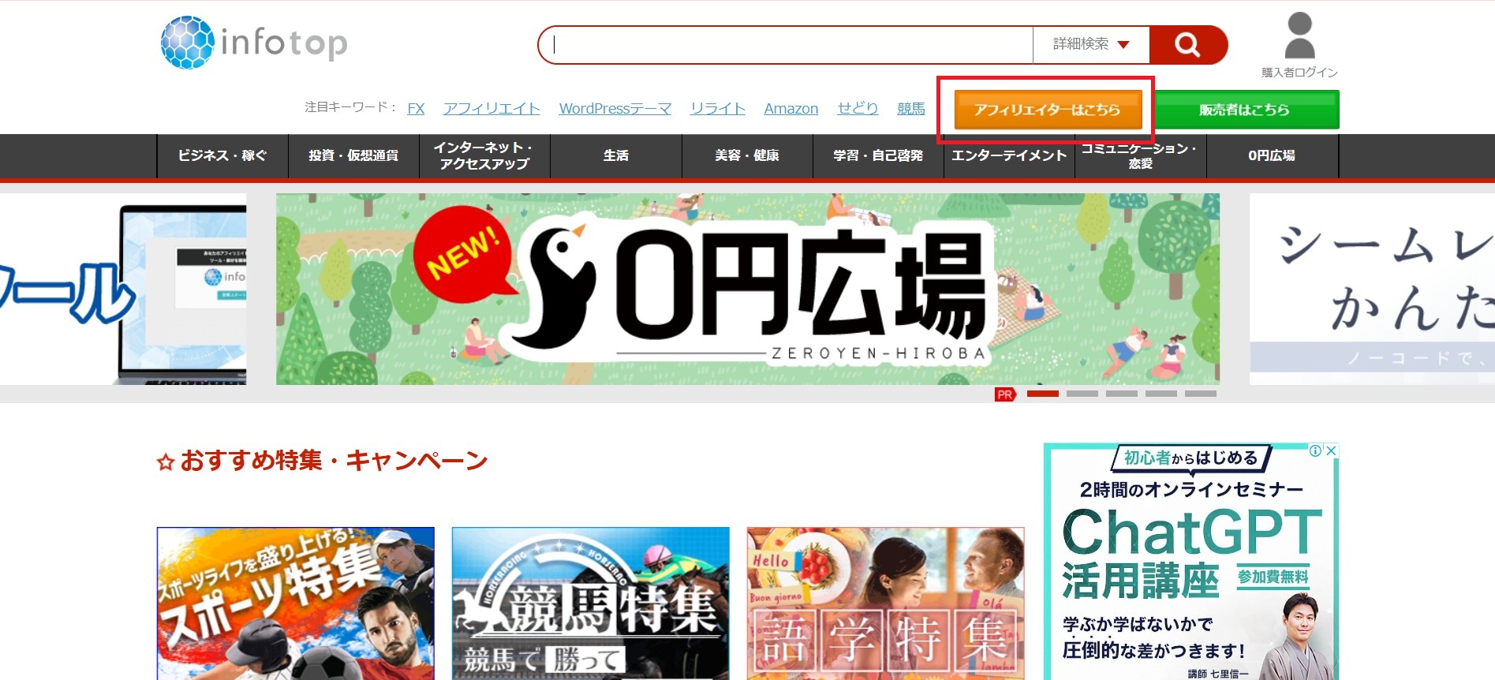Click the infotop logo
The image size is (1495, 680).
coord(254,42)
